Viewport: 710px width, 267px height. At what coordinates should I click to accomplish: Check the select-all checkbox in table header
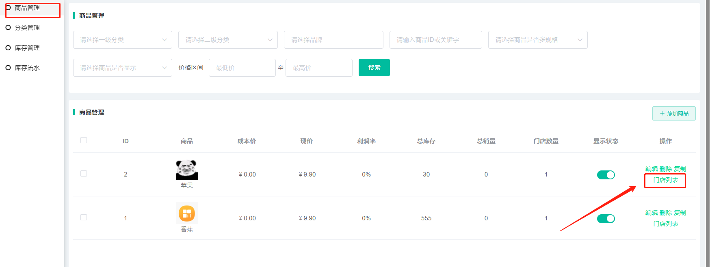pos(84,140)
